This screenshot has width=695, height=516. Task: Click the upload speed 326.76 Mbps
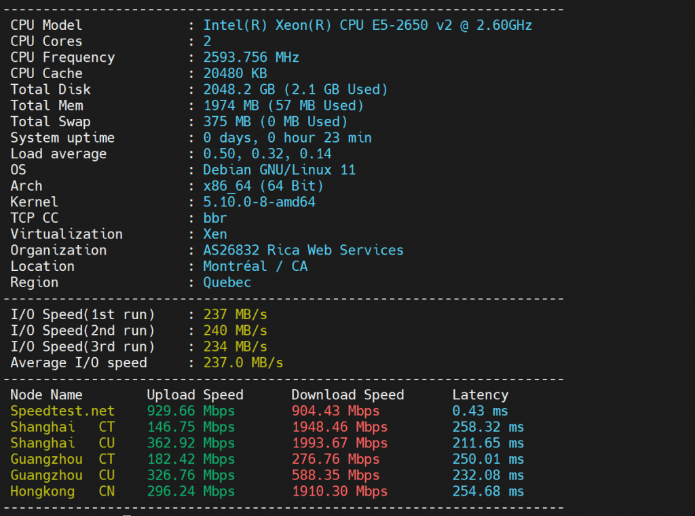(191, 475)
